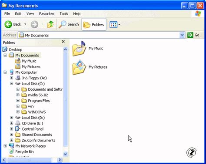Select the Local Disk (D:) drive icon

18,118
